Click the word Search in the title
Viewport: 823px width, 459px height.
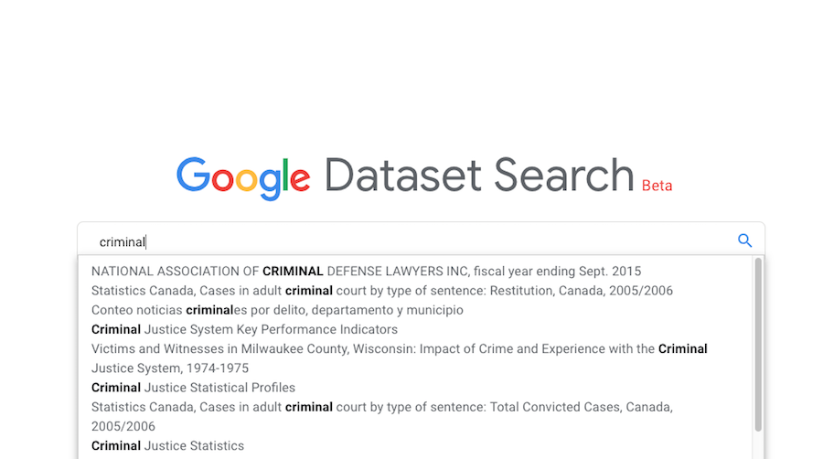564,175
